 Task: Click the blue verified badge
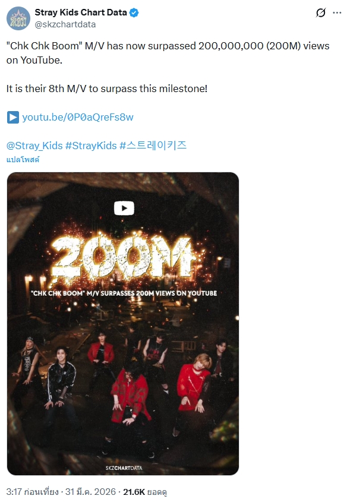click(134, 13)
